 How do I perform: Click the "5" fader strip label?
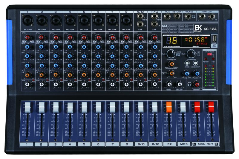(x=84, y=144)
